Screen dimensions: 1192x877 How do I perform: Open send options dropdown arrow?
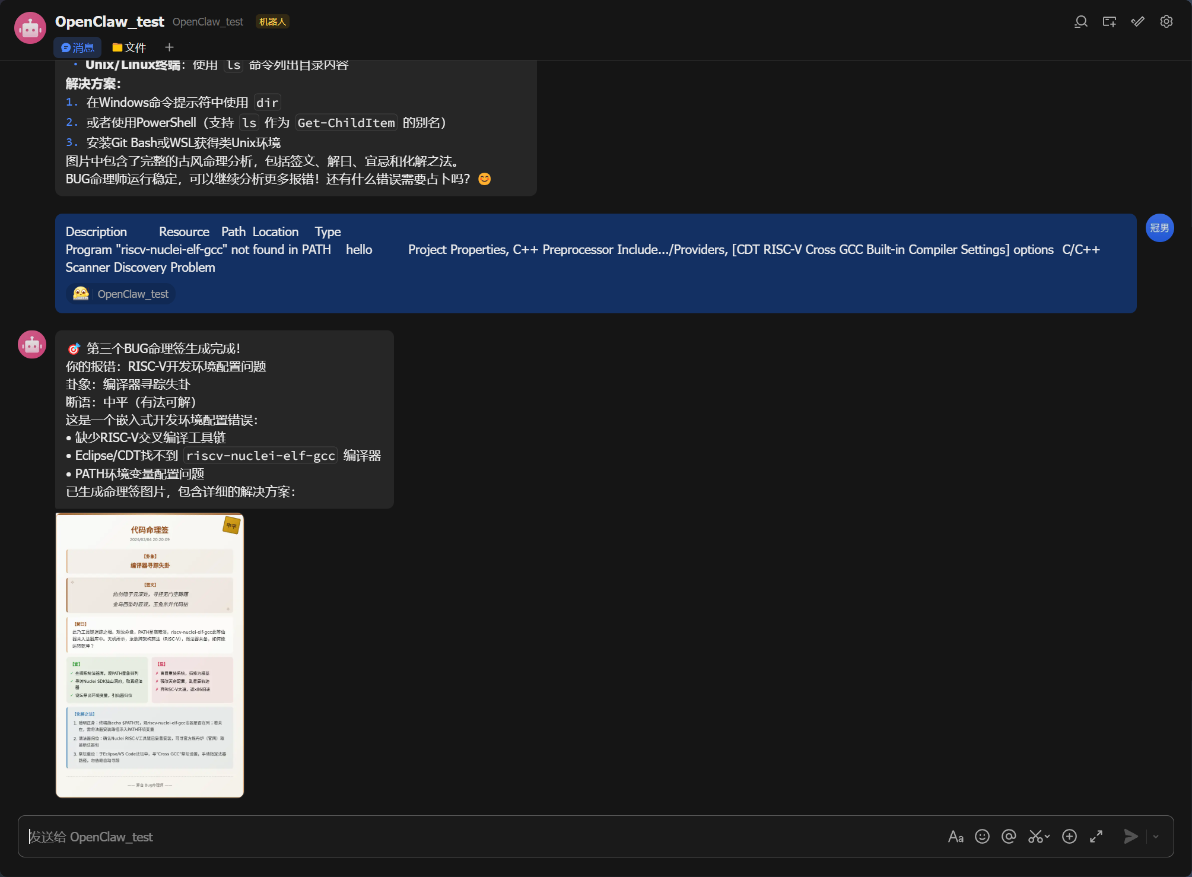point(1156,837)
